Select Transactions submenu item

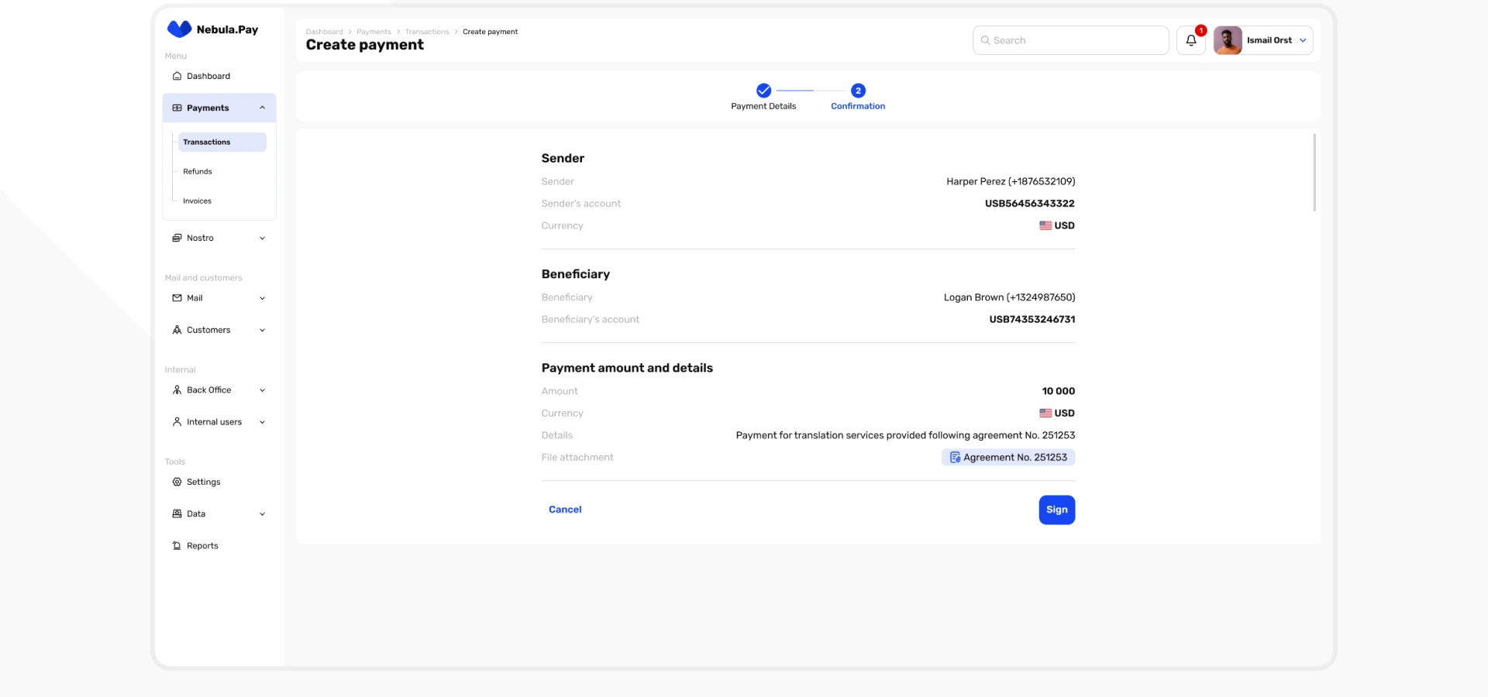[x=207, y=142]
